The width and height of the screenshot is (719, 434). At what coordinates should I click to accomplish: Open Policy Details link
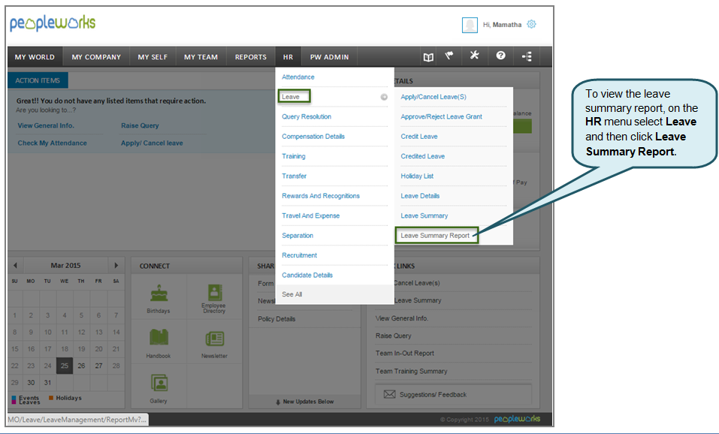point(276,319)
